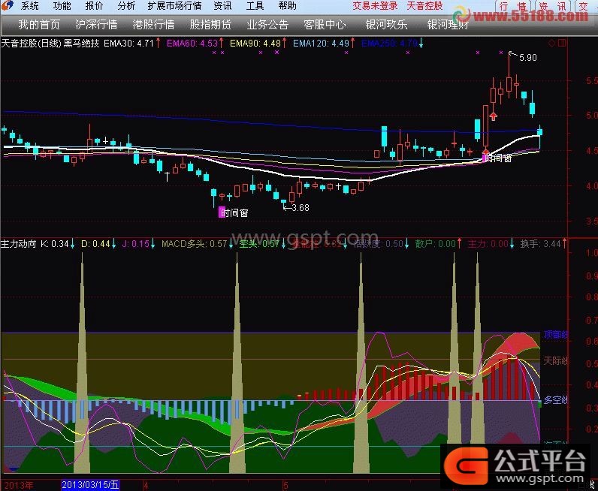Click the 5.90 high price label
This screenshot has height=491, width=598.
point(528,58)
